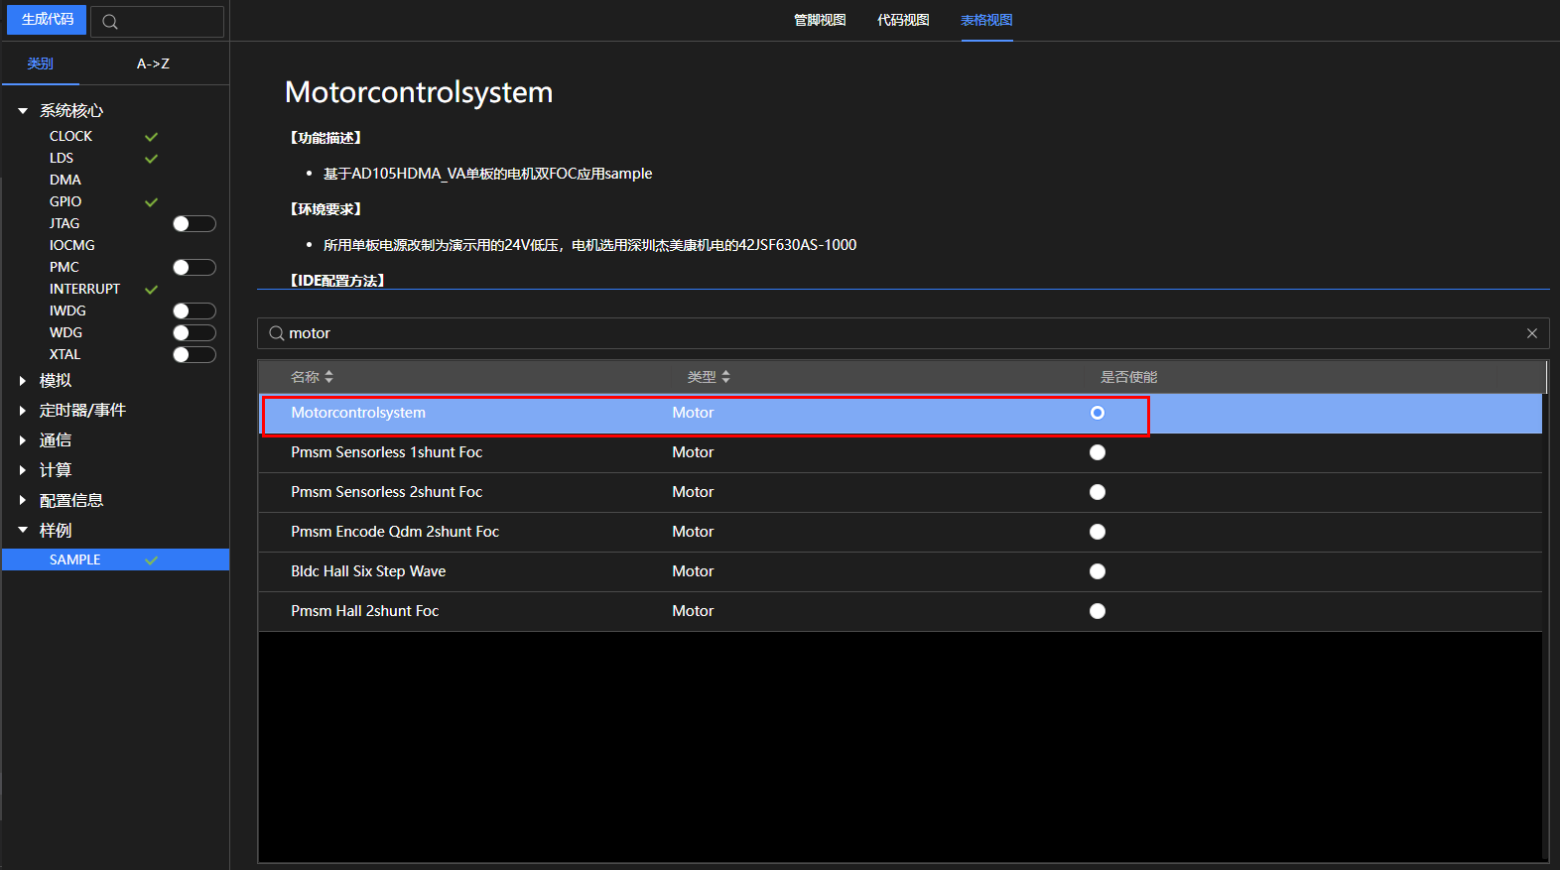Screen dimensions: 1560x870
Task: Click the motor search input field
Action: pos(893,333)
